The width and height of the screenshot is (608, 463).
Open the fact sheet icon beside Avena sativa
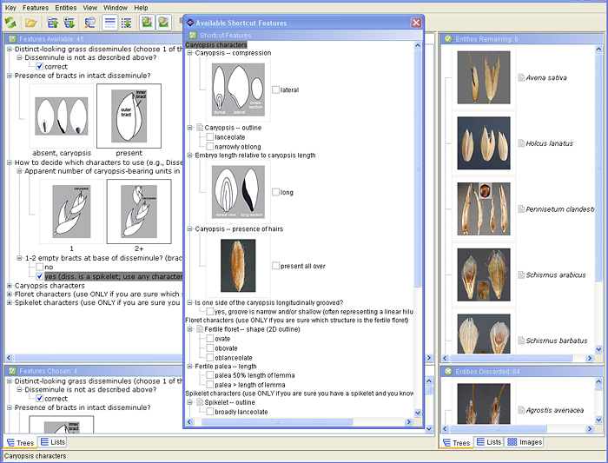[x=521, y=77]
